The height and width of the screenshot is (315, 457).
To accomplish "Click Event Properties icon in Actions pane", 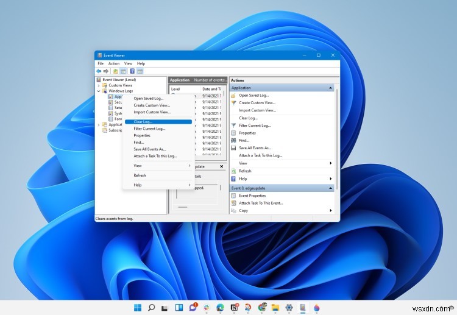I will click(x=233, y=196).
